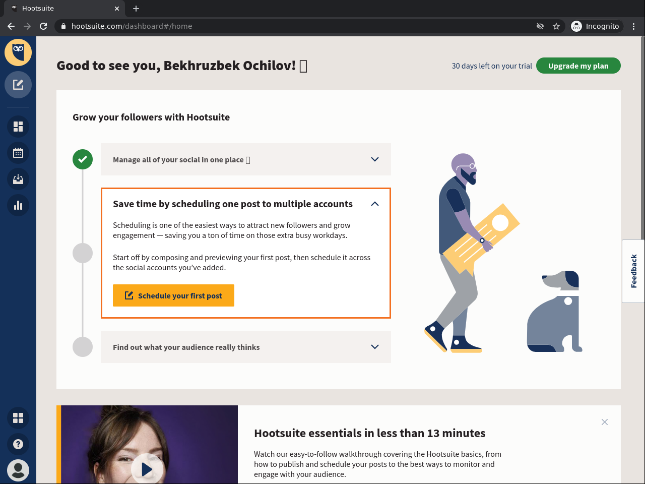This screenshot has height=484, width=645.
Task: Play the Hootsuite essentials video
Action: pos(147,469)
